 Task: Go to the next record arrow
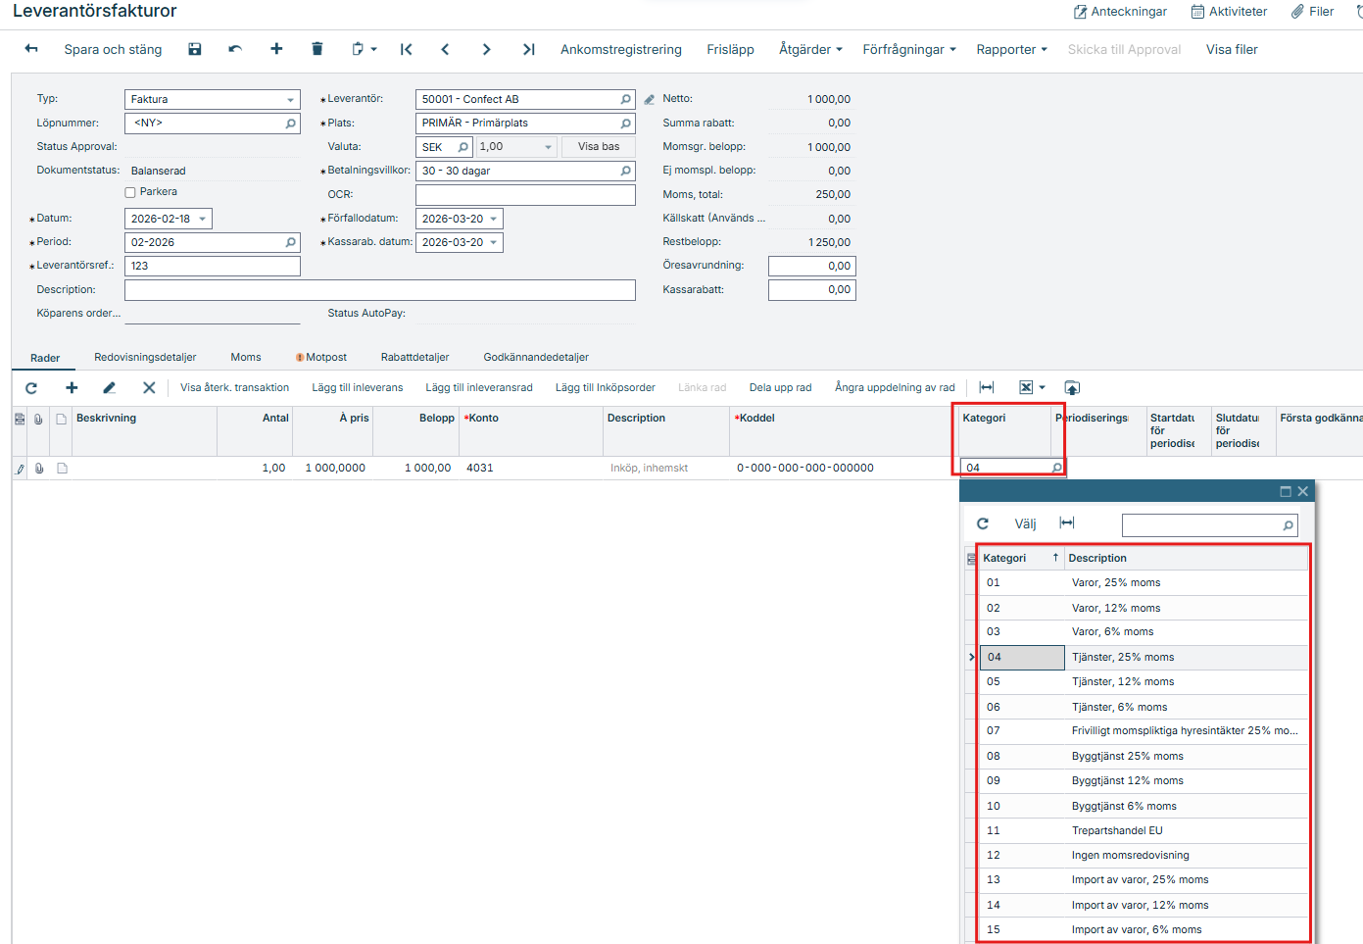[486, 49]
